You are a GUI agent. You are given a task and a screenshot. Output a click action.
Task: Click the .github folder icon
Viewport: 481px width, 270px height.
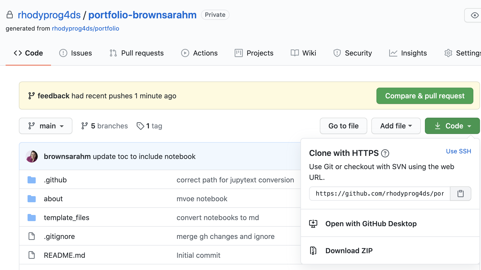[31, 180]
